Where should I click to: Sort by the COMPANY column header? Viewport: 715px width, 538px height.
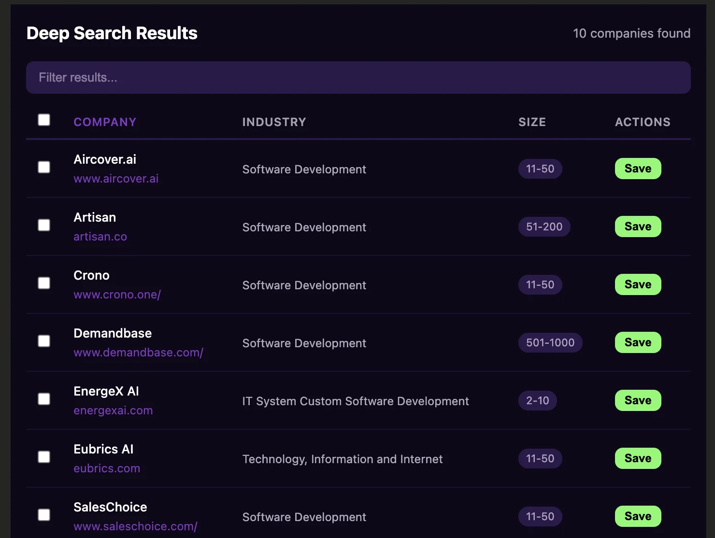tap(105, 122)
